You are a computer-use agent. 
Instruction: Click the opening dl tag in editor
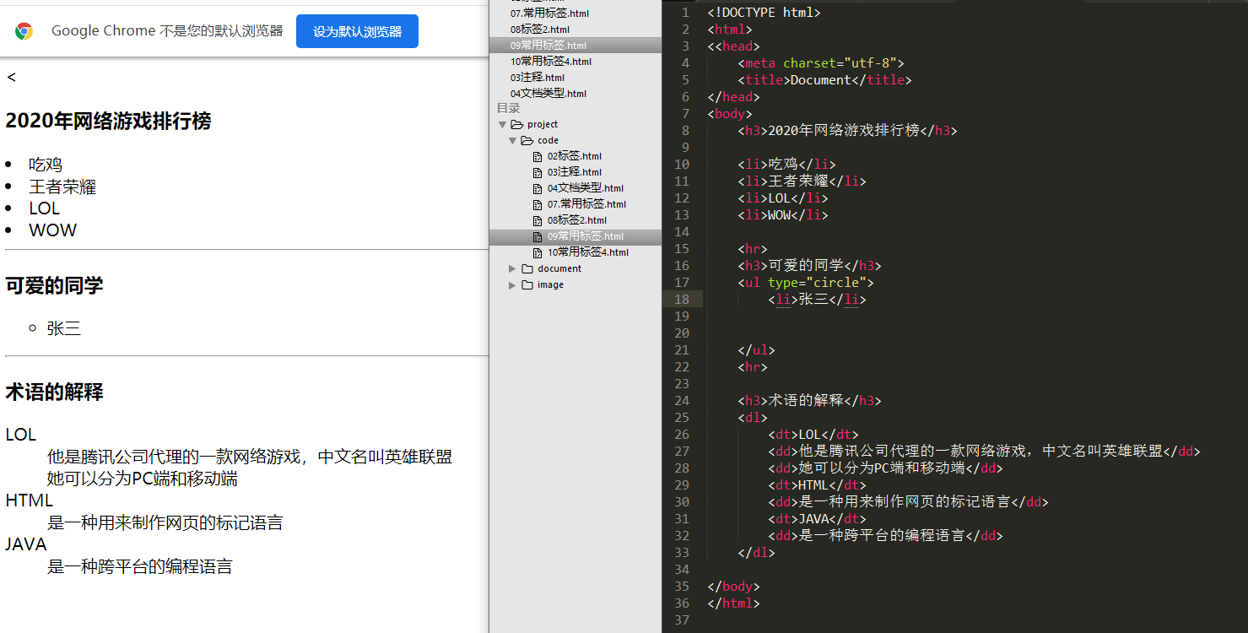pyautogui.click(x=753, y=418)
